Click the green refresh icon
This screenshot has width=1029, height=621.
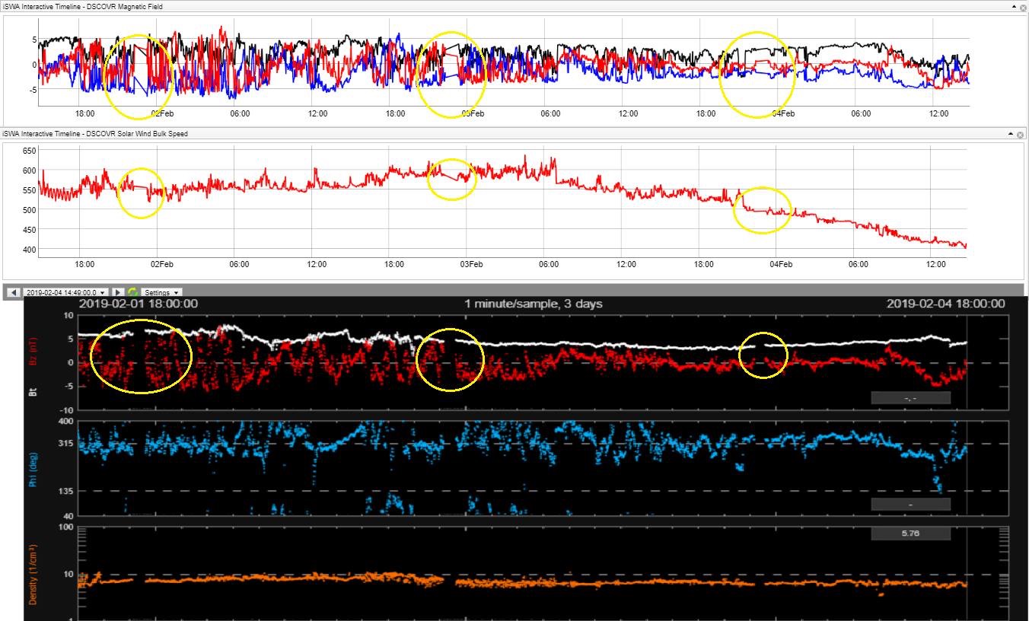(x=133, y=292)
